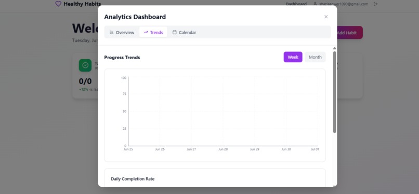
Task: Click the shaziaanwer1090@gmail.com account text
Action: [x=344, y=4]
